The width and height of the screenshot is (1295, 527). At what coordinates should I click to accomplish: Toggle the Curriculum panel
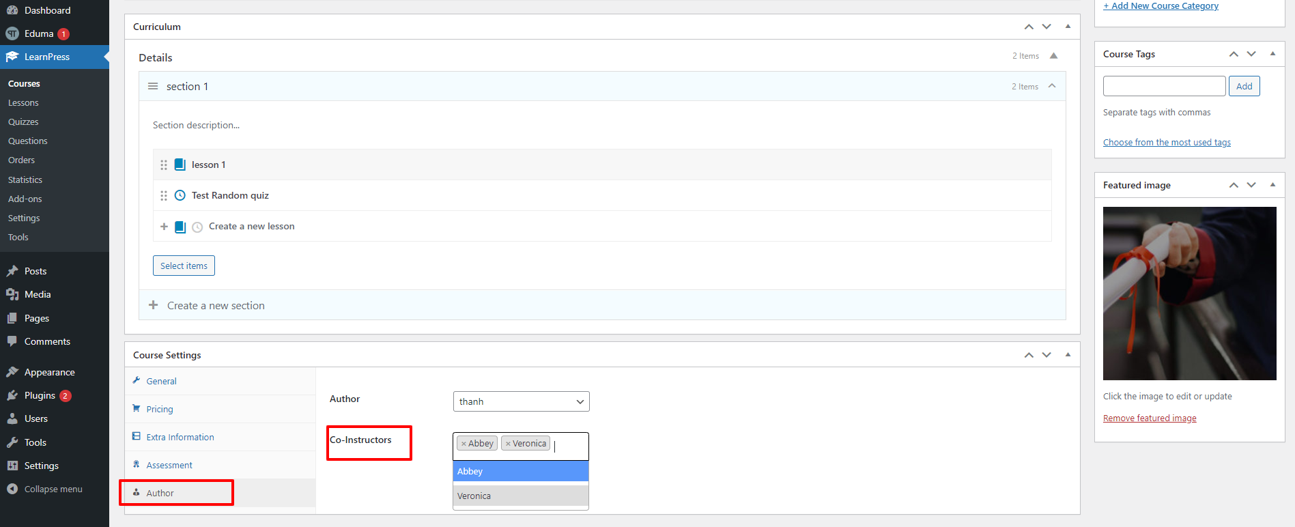(1068, 27)
